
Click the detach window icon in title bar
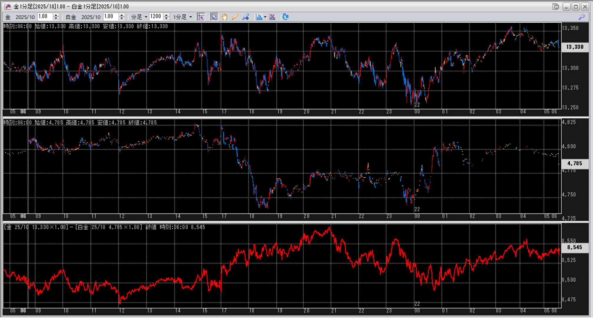(x=556, y=6)
